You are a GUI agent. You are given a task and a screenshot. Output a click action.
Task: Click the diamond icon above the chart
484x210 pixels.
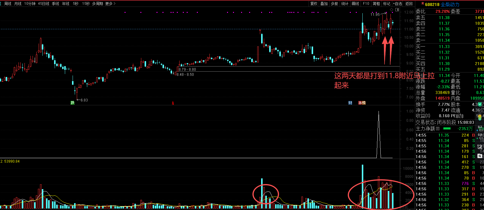[392, 10]
